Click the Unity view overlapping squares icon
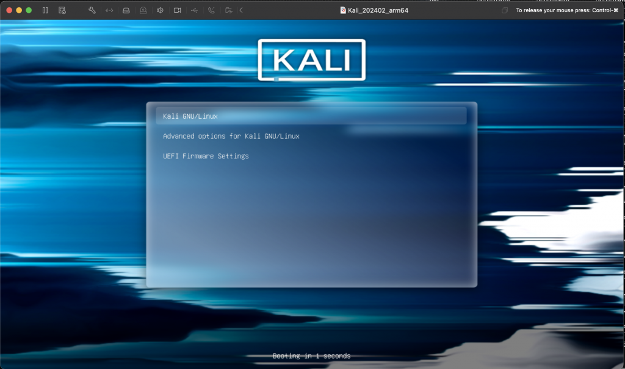Image resolution: width=625 pixels, height=369 pixels. (x=505, y=10)
